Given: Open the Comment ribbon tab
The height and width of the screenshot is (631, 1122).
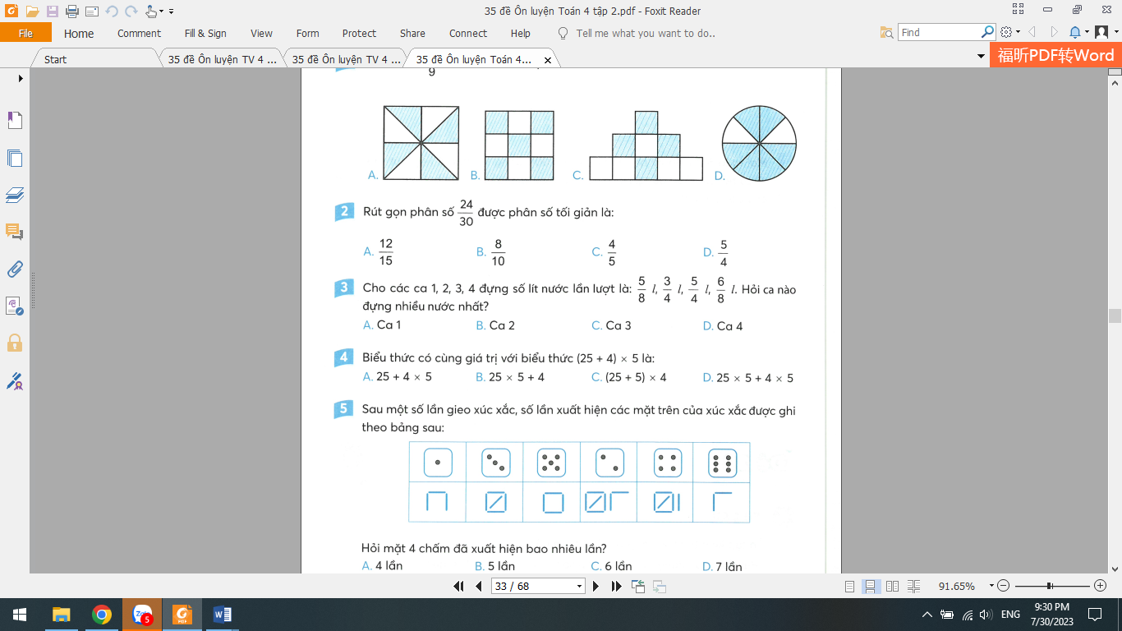Looking at the screenshot, I should pos(139,34).
